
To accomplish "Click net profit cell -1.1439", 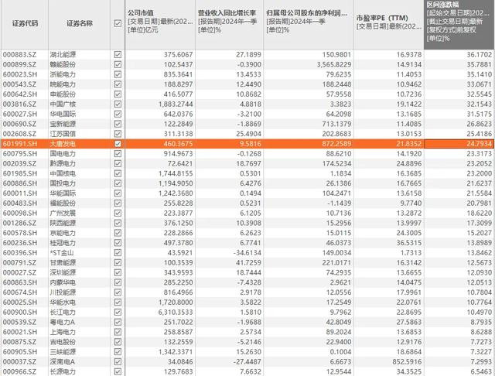I will point(339,203).
